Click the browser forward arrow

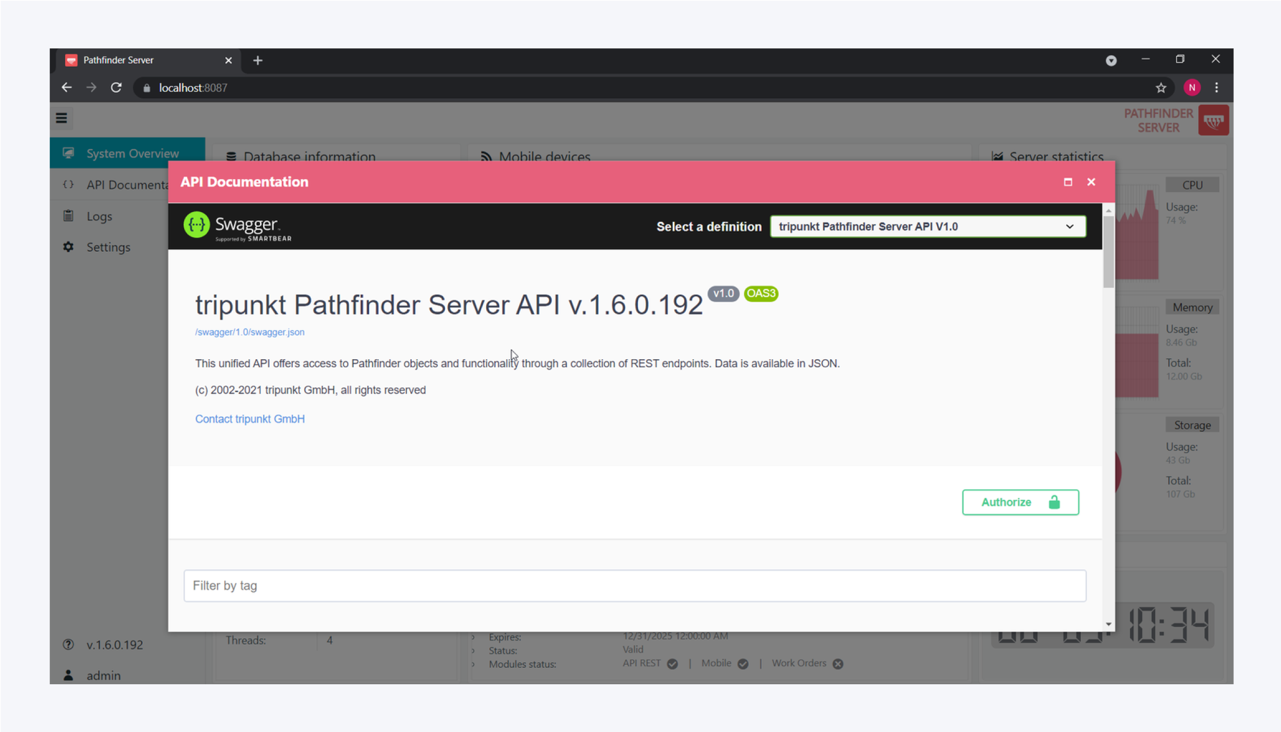[91, 87]
